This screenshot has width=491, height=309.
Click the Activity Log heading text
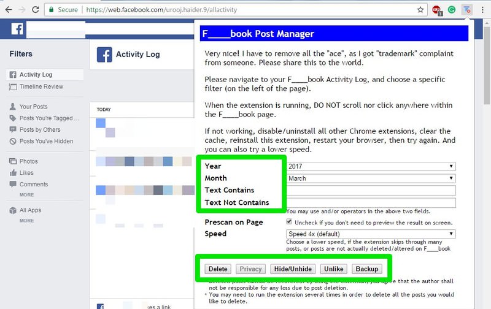(x=137, y=55)
